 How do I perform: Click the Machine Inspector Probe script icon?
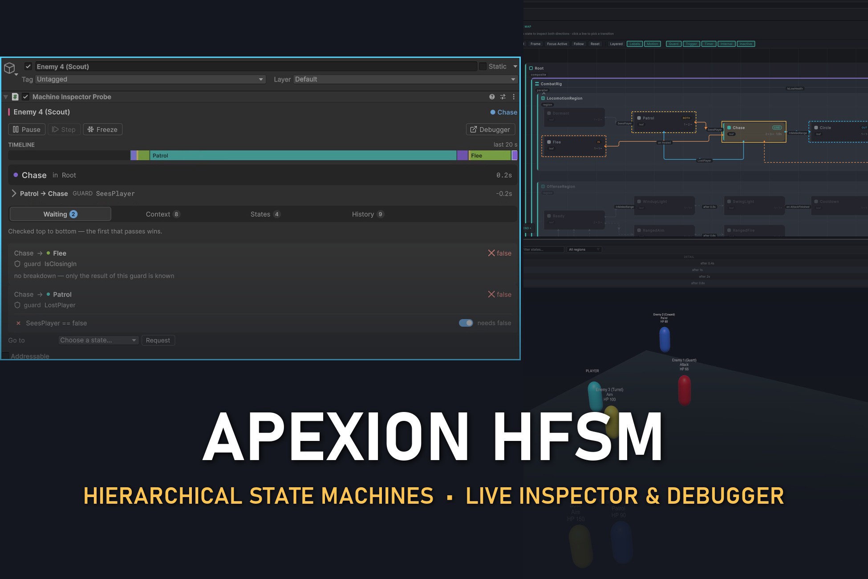coord(15,97)
